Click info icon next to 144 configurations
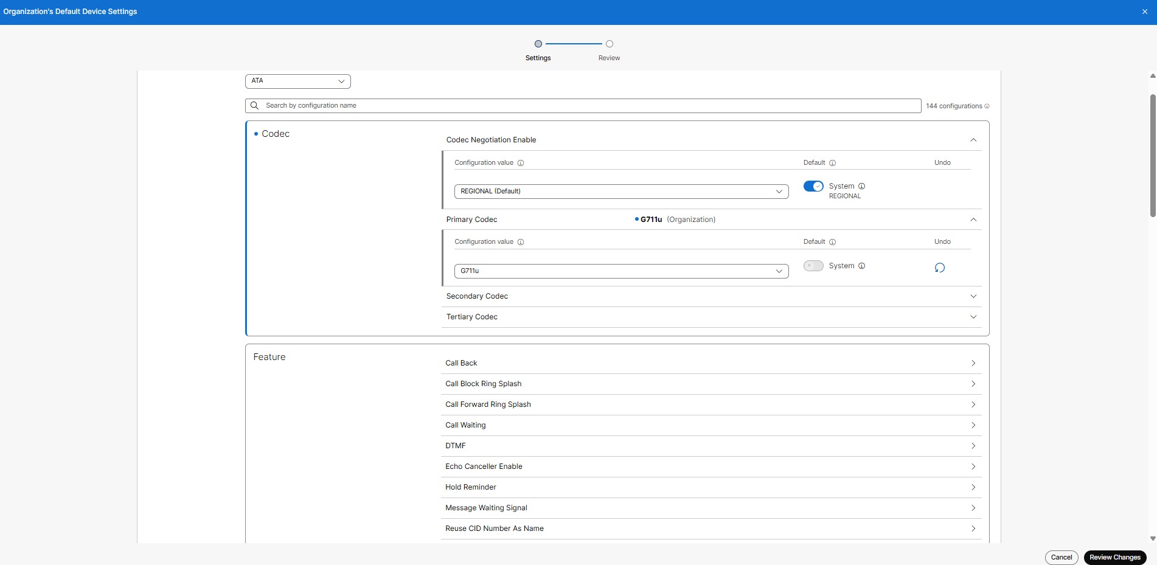Screen dimensions: 1157x565 (x=987, y=106)
